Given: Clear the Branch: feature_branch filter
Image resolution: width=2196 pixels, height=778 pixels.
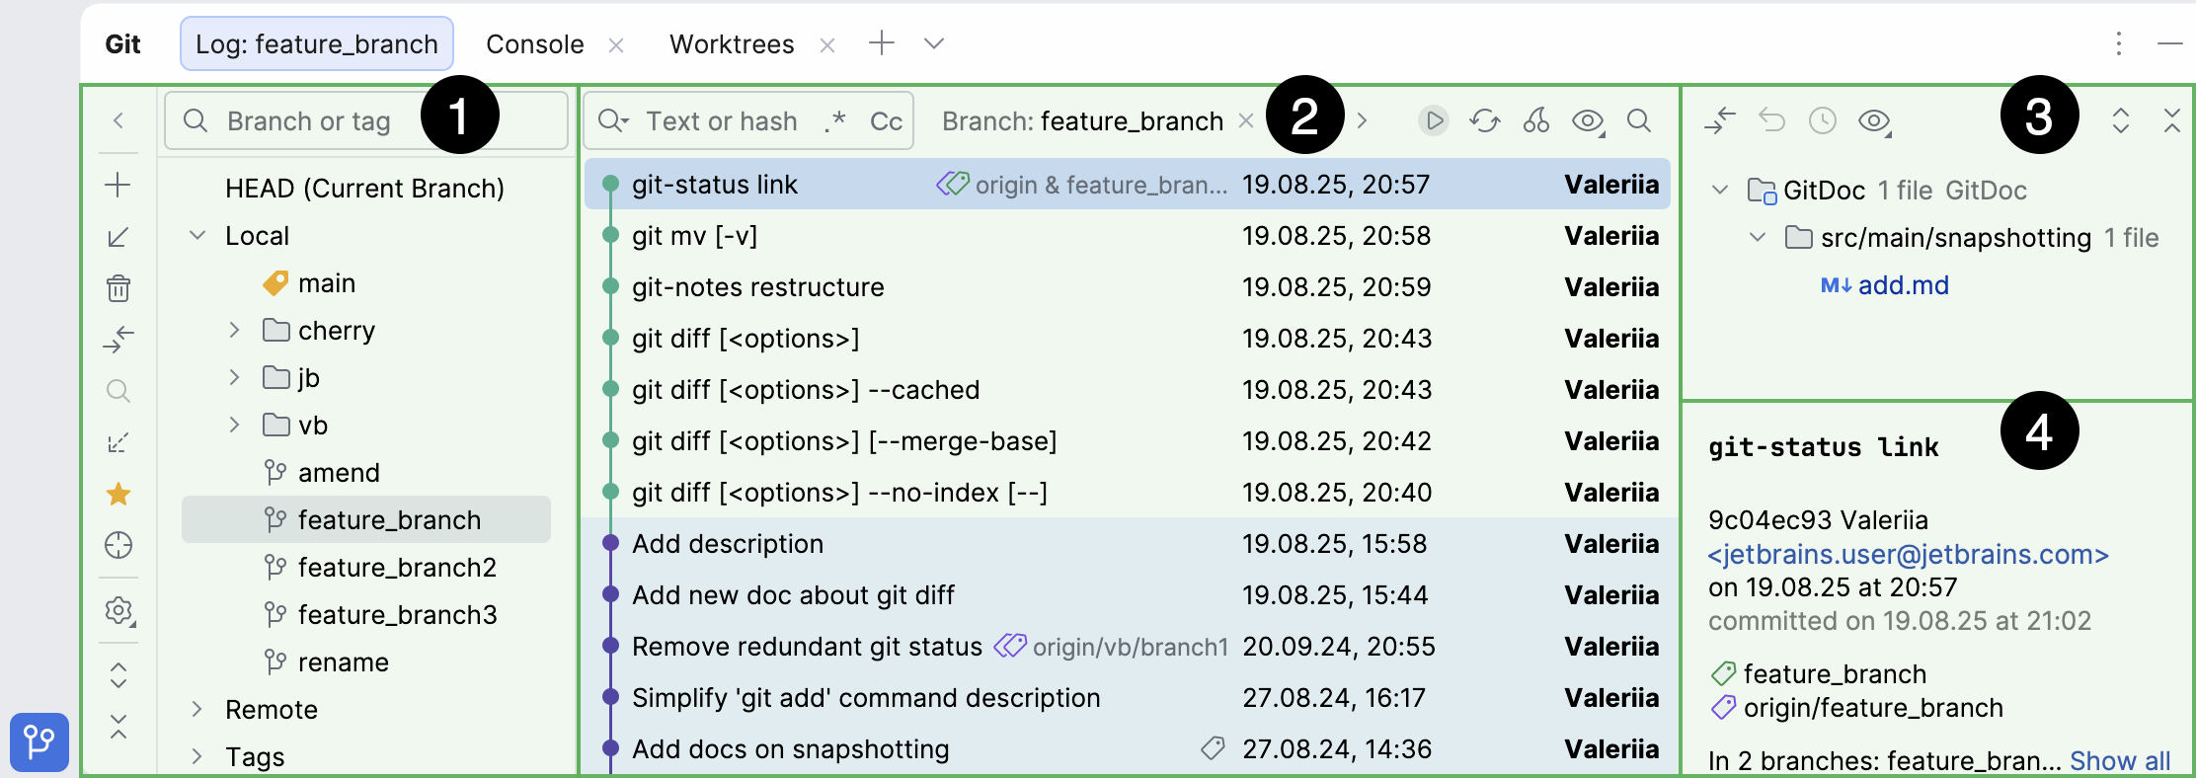Looking at the screenshot, I should click(1246, 120).
